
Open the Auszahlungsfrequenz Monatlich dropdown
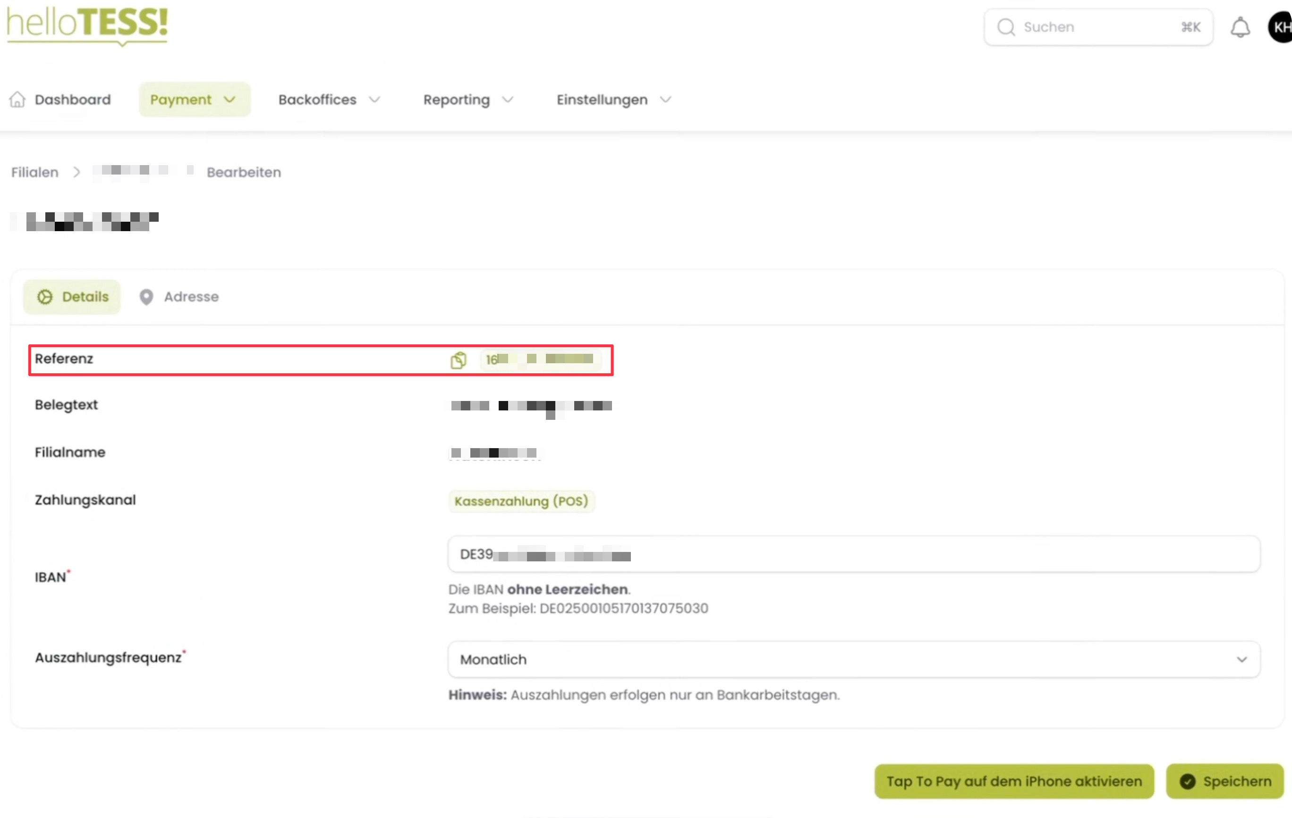pyautogui.click(x=854, y=659)
